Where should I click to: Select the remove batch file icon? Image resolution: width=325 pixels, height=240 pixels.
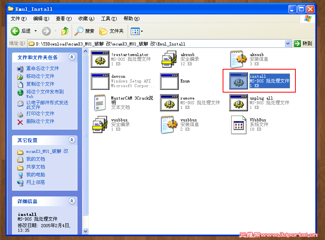pyautogui.click(x=169, y=103)
